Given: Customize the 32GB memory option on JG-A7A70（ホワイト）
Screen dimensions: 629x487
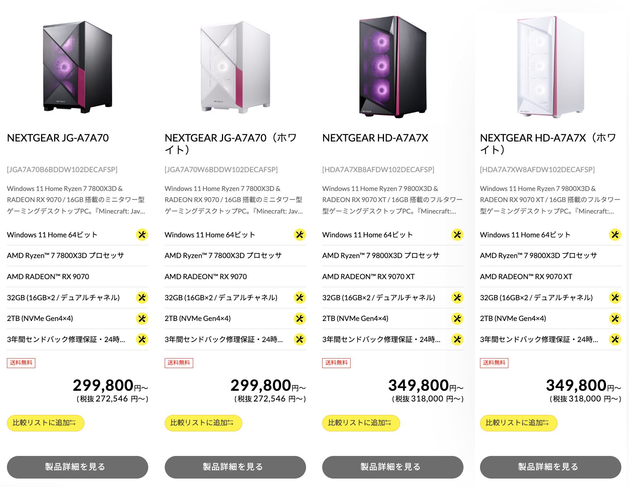Looking at the screenshot, I should [x=300, y=297].
